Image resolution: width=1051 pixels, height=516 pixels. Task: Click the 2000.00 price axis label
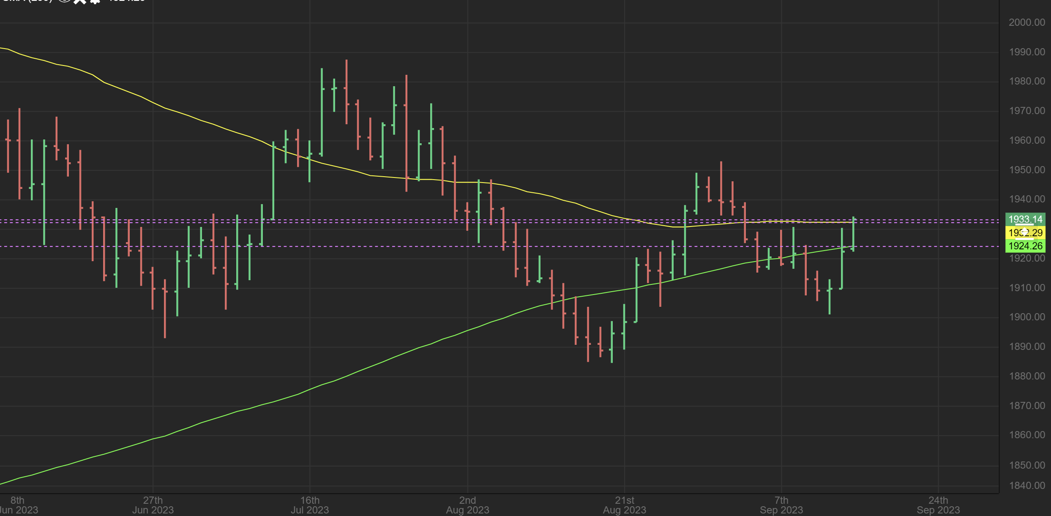1026,22
